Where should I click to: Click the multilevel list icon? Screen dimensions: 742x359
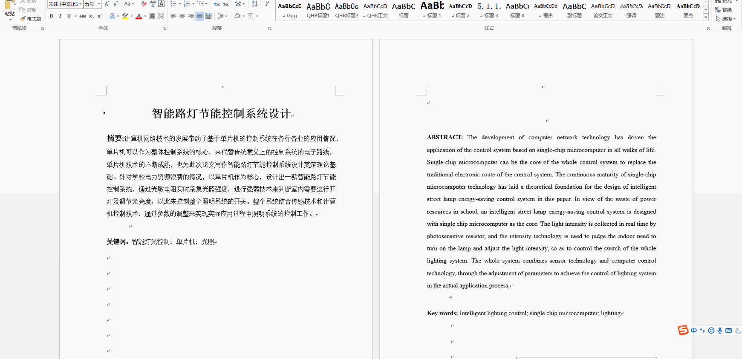tap(200, 4)
